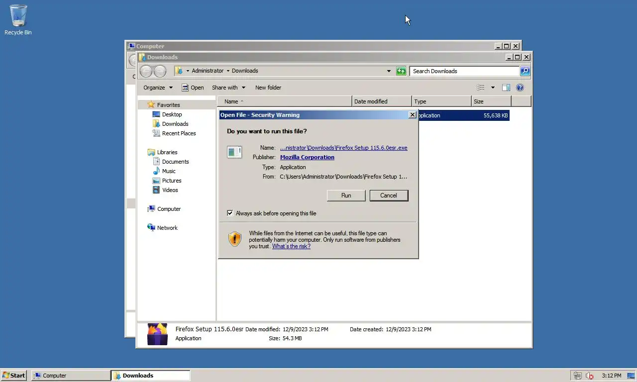Switch to Computer window in taskbar
Image resolution: width=637 pixels, height=382 pixels.
click(x=71, y=376)
